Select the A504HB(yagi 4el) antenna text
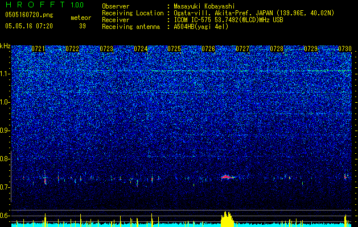 tap(201, 27)
